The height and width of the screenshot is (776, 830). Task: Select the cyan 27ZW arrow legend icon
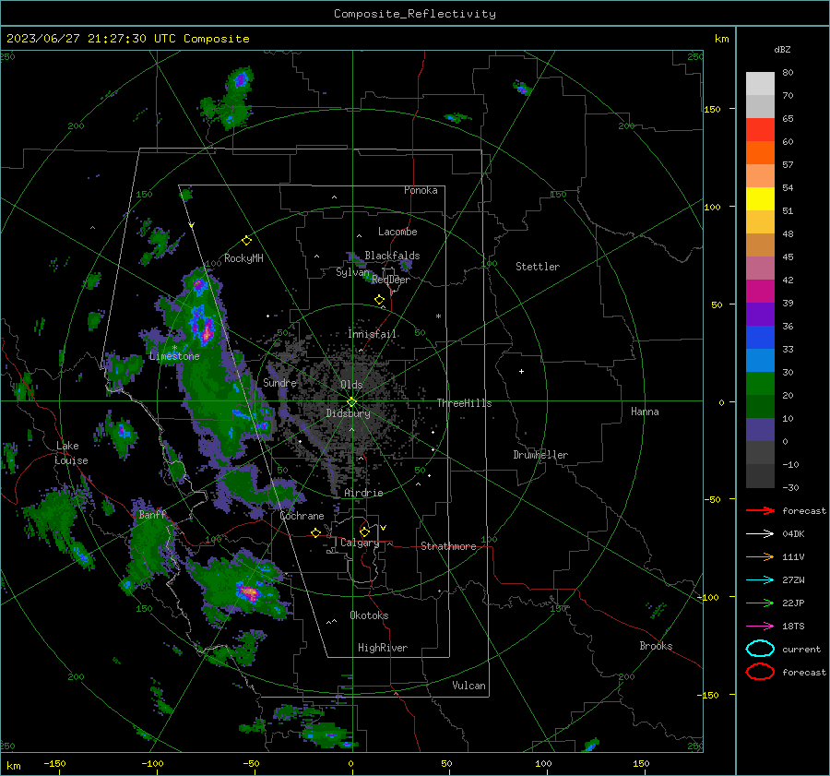[760, 580]
